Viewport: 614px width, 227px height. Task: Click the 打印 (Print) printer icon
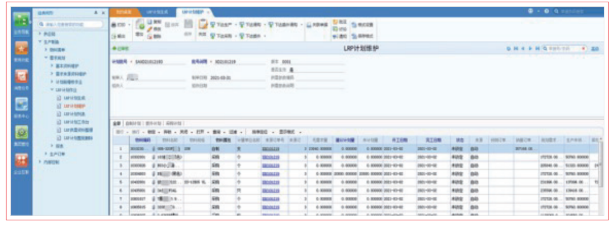pos(114,25)
